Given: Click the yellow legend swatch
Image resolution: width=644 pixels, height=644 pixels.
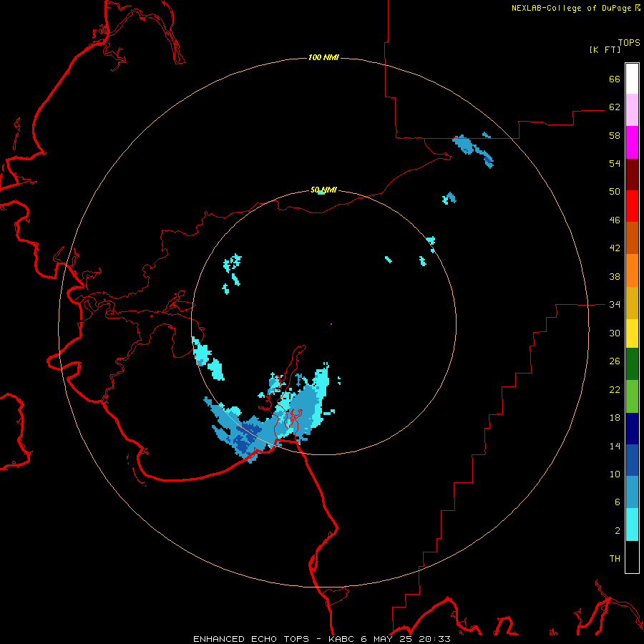Looking at the screenshot, I should coord(632,333).
